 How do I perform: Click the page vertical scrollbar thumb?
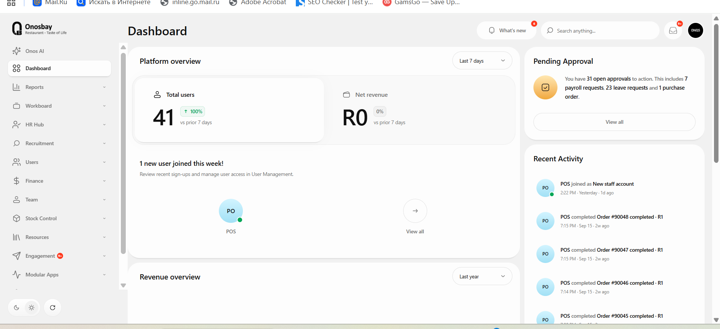pyautogui.click(x=716, y=94)
